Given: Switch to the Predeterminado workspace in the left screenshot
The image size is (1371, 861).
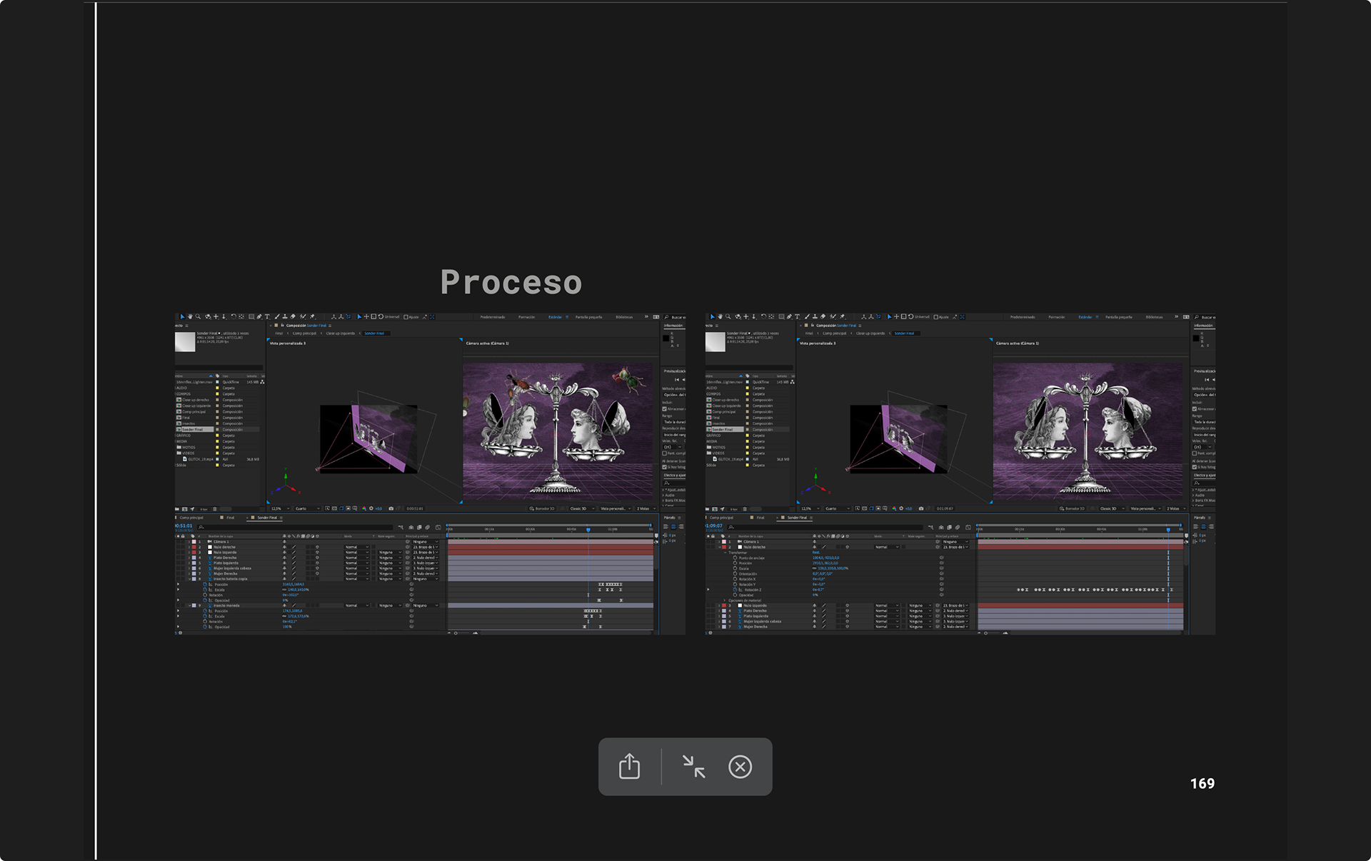Looking at the screenshot, I should [x=493, y=317].
